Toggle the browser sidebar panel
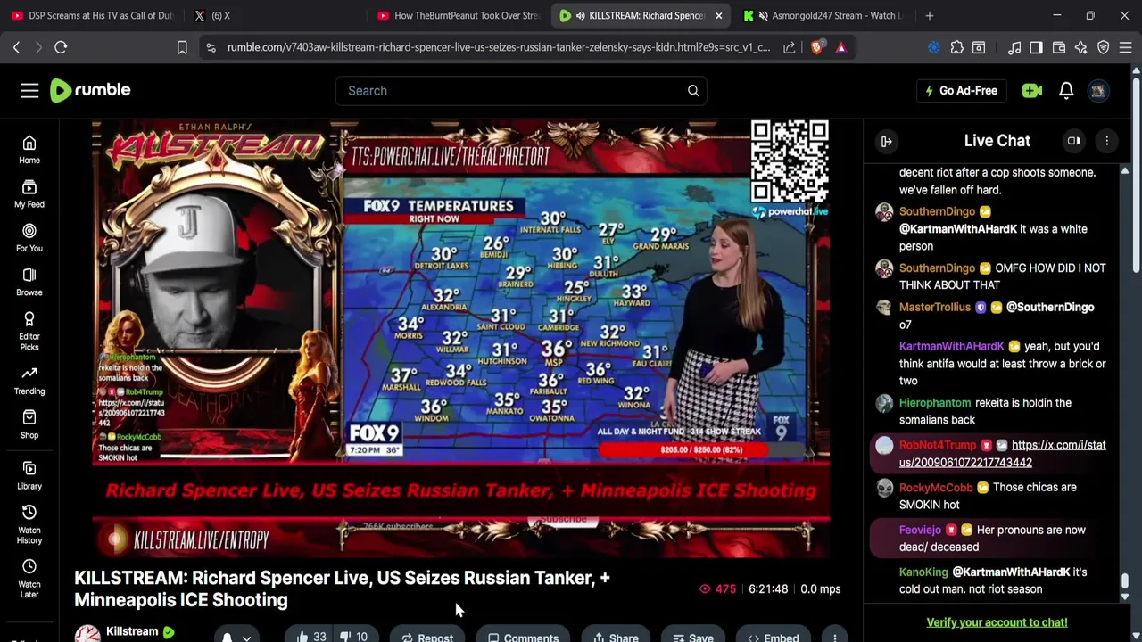 [x=1036, y=47]
